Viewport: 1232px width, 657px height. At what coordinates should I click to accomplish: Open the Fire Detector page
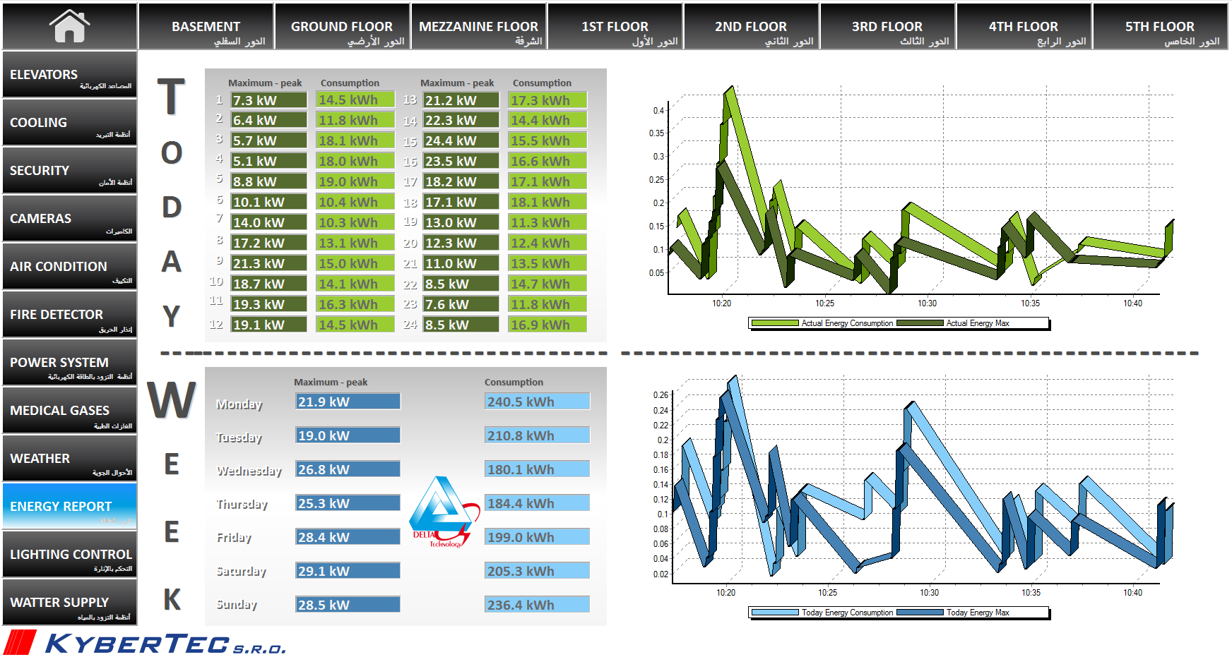point(69,315)
